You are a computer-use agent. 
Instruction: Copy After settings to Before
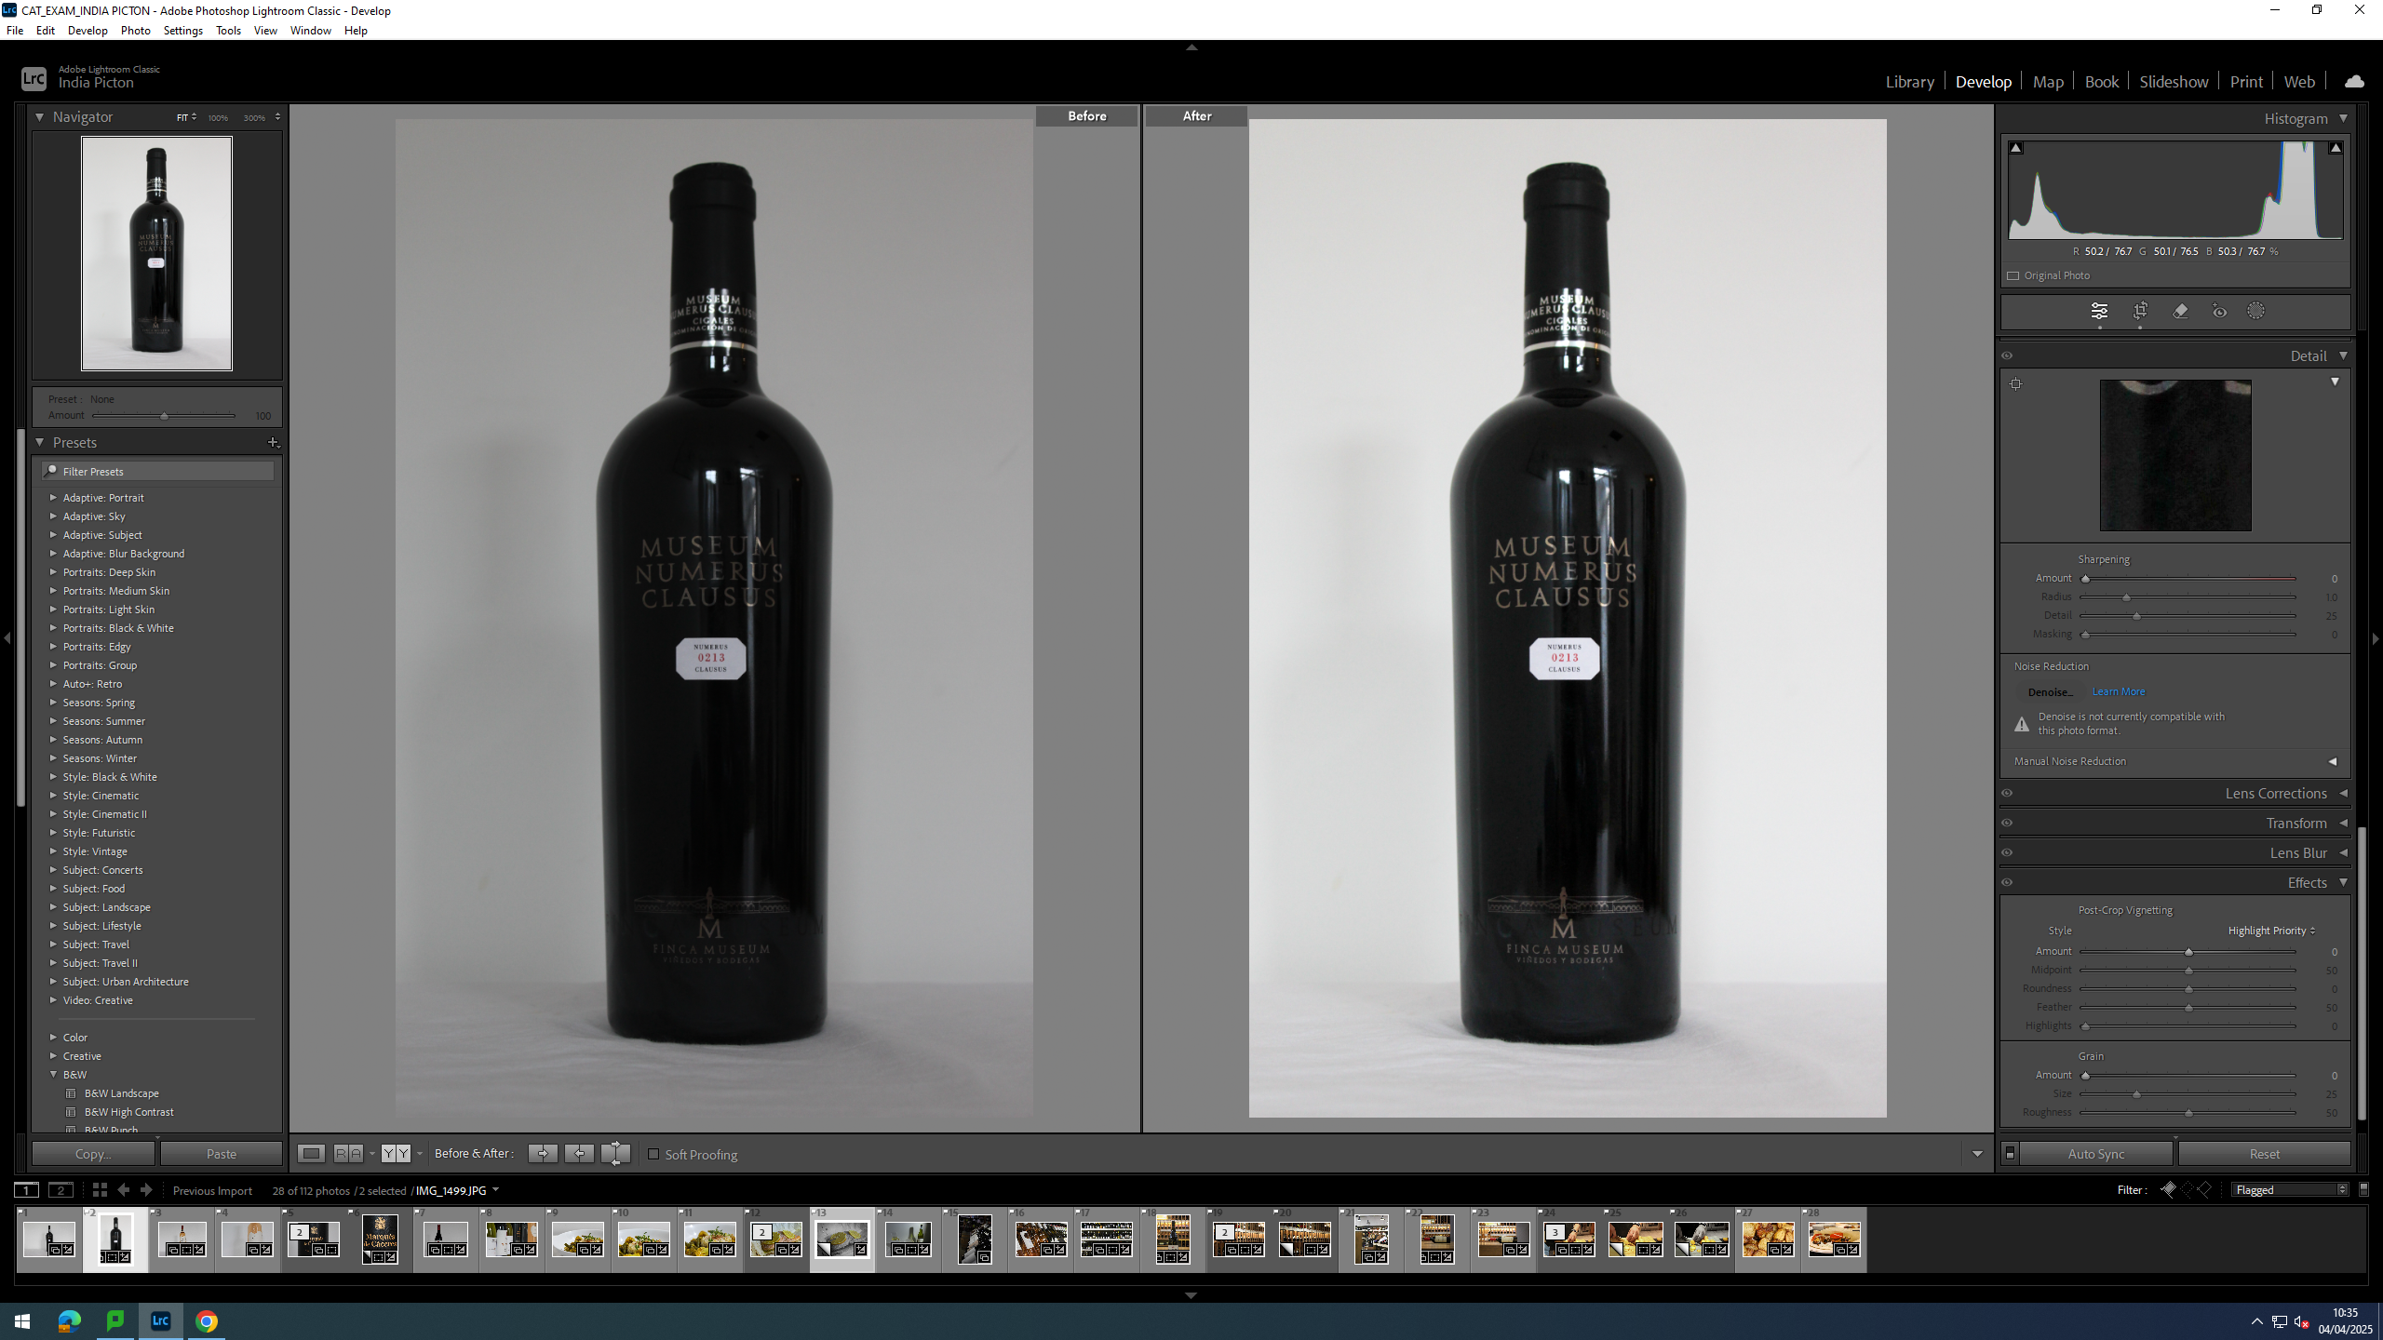[x=579, y=1153]
